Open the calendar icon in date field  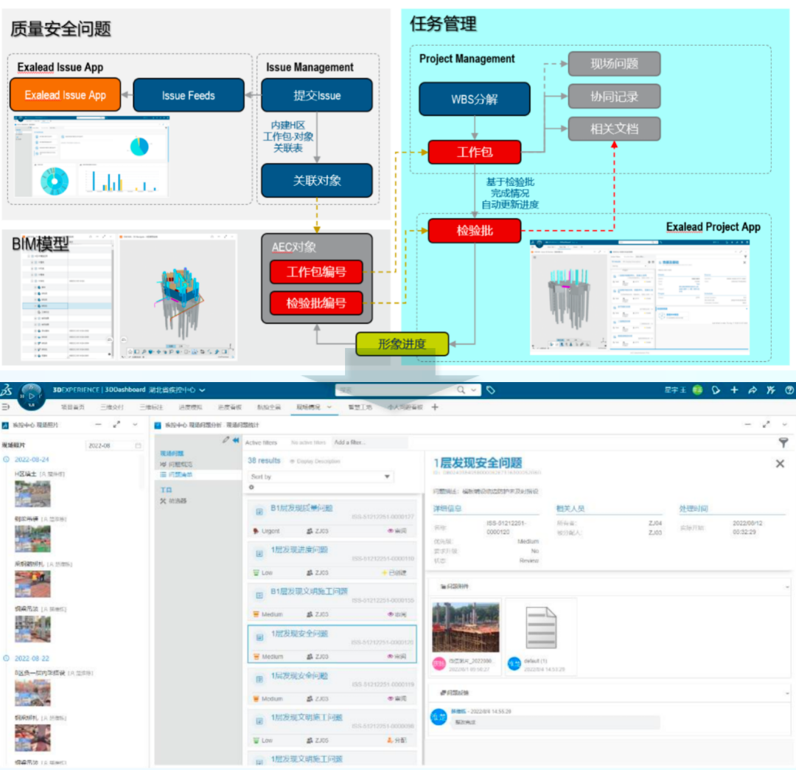coord(138,445)
